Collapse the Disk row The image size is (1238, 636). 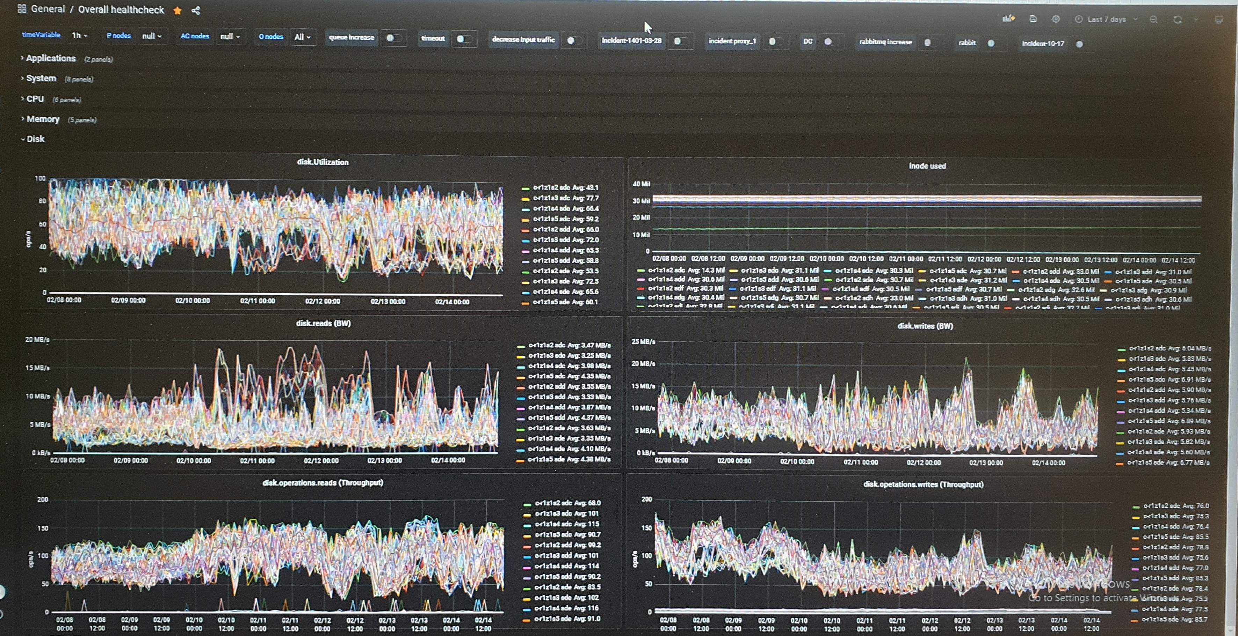coord(35,139)
